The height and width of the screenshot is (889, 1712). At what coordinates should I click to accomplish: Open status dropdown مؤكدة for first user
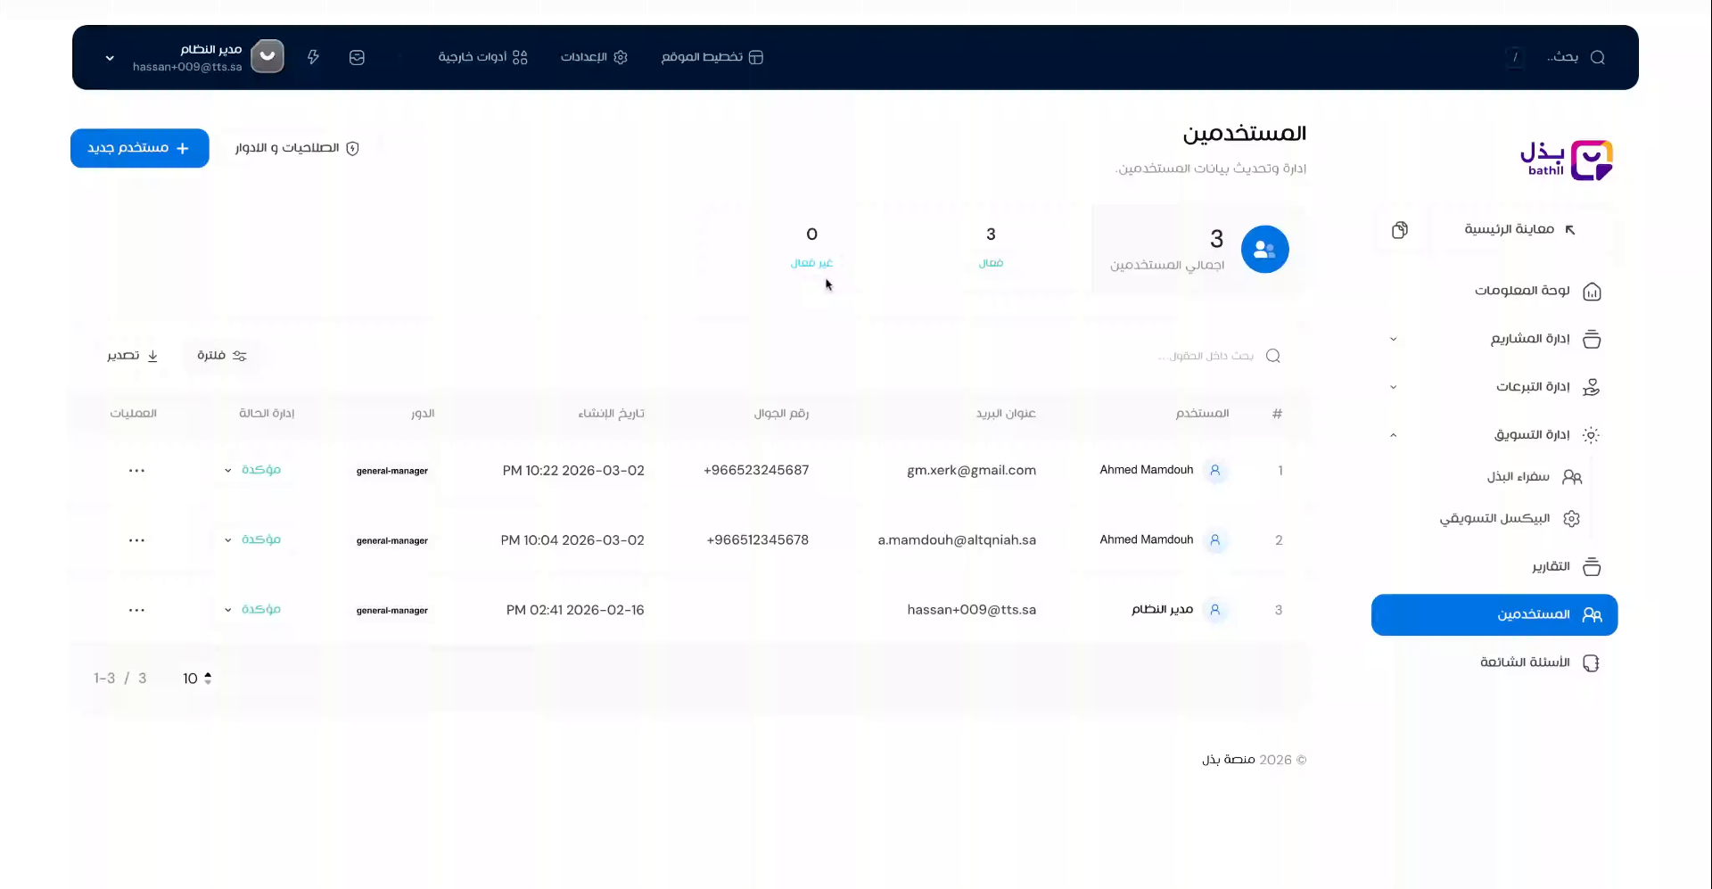click(252, 470)
